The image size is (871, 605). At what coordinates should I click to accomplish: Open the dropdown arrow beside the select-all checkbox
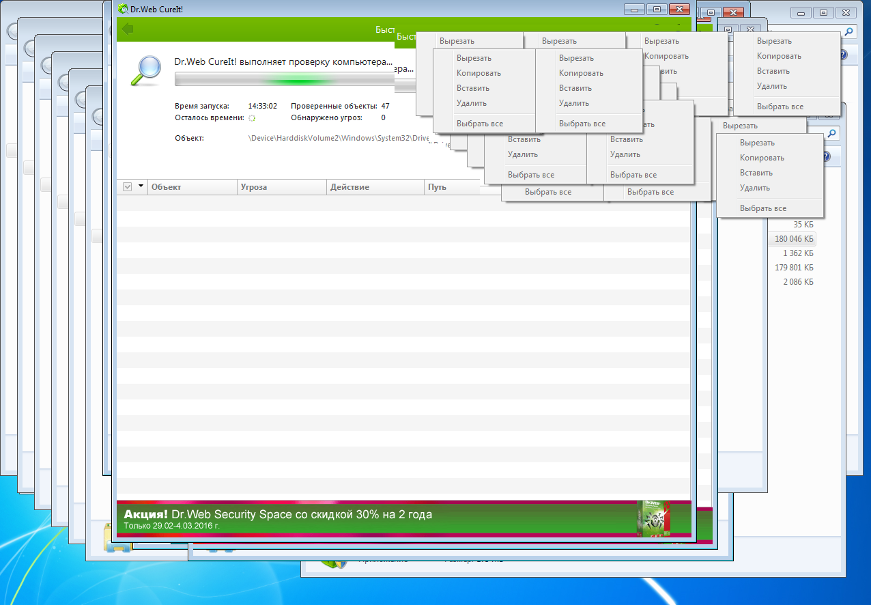141,186
